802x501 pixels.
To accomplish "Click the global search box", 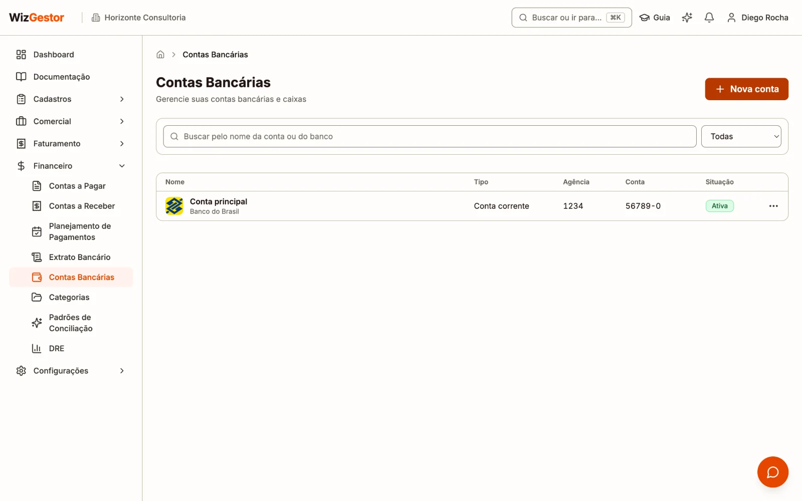I will [571, 18].
